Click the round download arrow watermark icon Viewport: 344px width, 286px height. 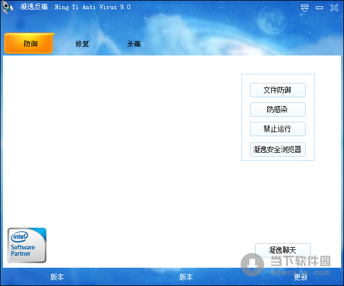coord(252,264)
